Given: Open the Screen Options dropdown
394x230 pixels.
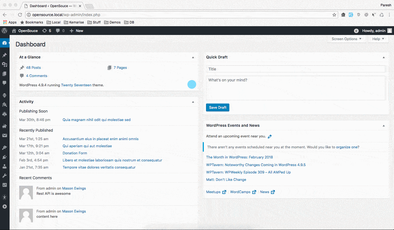Looking at the screenshot, I should pos(346,39).
